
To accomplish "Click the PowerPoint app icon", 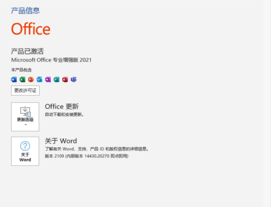I will click(31, 79).
